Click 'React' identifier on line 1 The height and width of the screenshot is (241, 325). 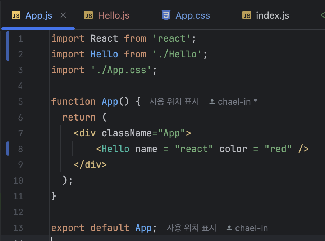point(104,38)
